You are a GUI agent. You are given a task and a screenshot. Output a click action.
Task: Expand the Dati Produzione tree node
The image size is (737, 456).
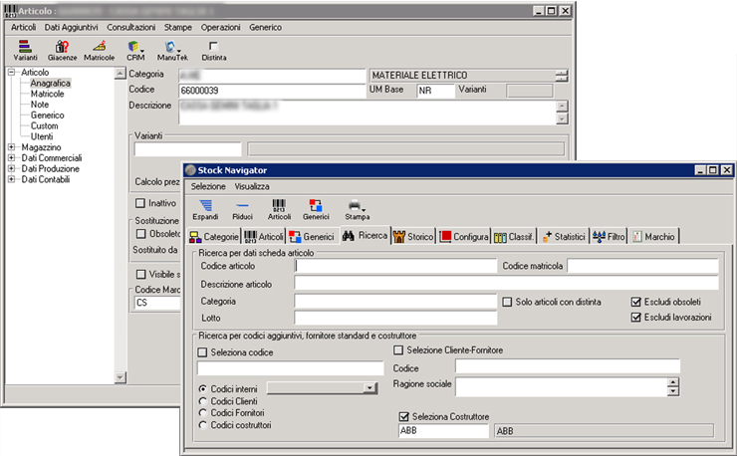point(12,169)
